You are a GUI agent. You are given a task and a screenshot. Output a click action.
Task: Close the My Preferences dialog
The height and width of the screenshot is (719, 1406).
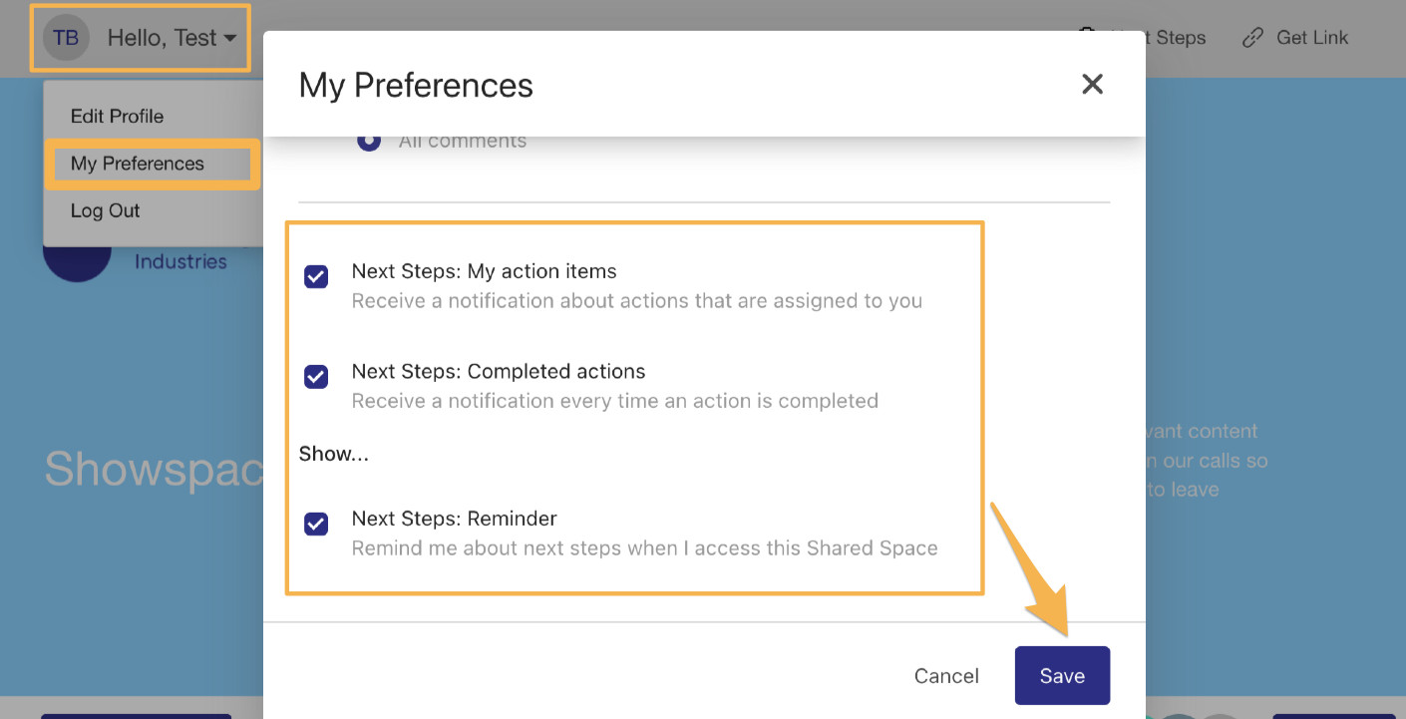(1093, 85)
